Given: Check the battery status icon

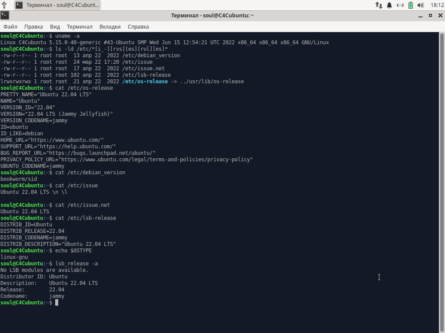Looking at the screenshot, I should tap(411, 5).
